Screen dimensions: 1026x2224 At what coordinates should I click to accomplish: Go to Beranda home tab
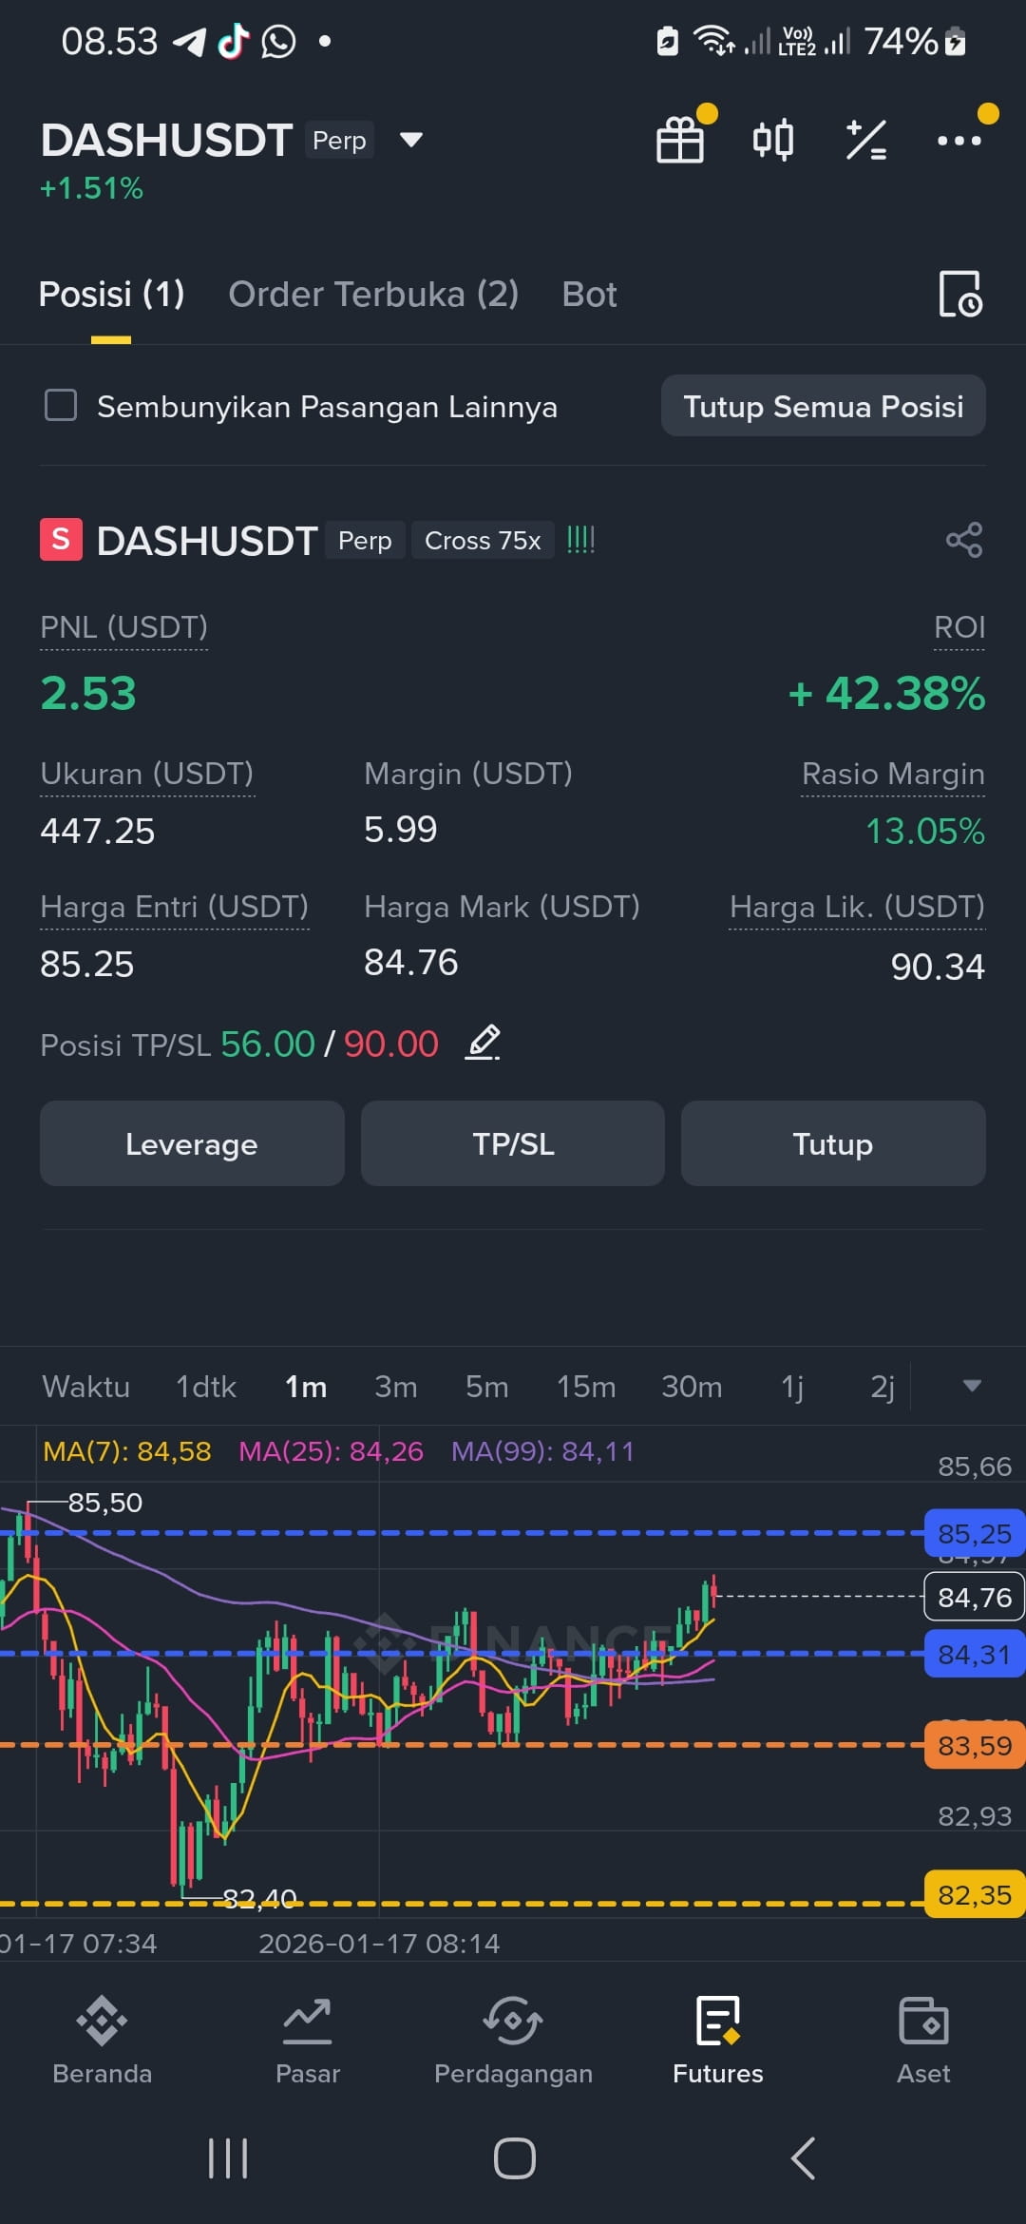103,2041
